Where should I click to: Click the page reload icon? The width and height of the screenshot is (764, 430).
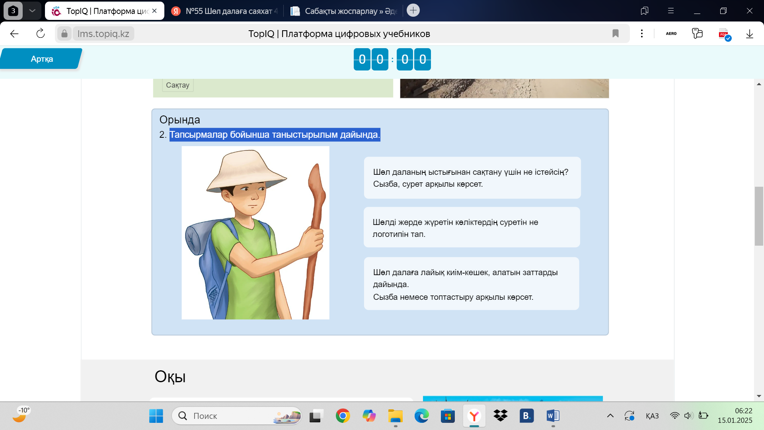(x=41, y=34)
